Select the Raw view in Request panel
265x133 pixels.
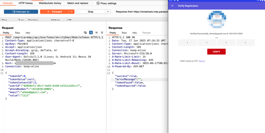(17, 33)
